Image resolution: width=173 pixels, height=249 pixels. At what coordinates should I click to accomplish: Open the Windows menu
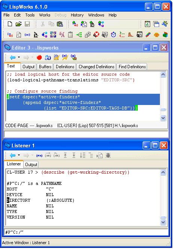(x=96, y=15)
